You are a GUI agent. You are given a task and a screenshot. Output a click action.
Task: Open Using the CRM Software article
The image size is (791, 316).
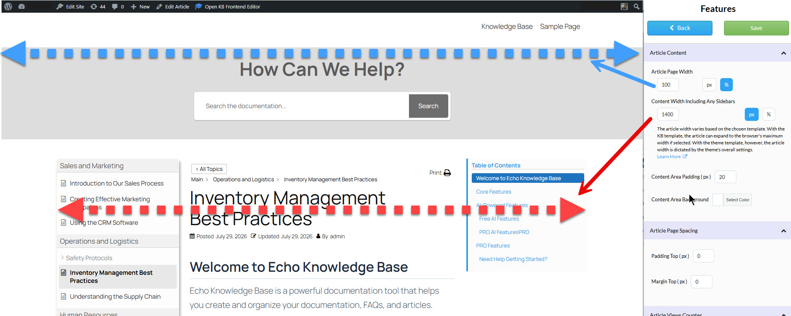[x=104, y=222]
